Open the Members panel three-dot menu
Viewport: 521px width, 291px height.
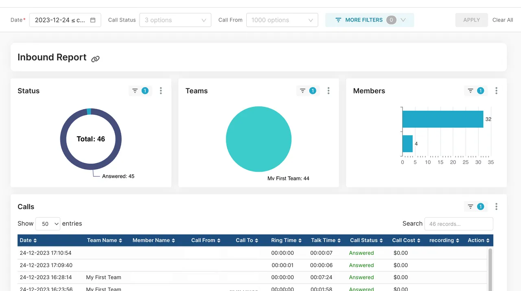coord(496,91)
